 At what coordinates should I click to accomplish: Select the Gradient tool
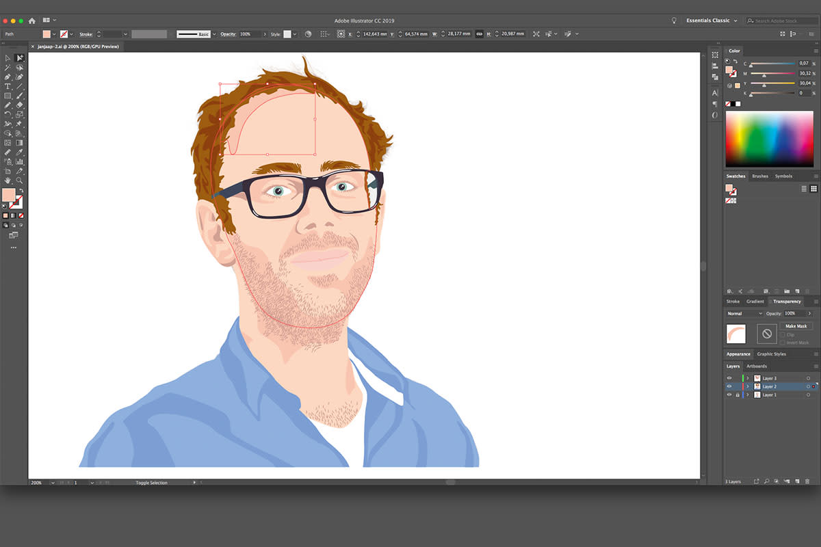pyautogui.click(x=20, y=143)
